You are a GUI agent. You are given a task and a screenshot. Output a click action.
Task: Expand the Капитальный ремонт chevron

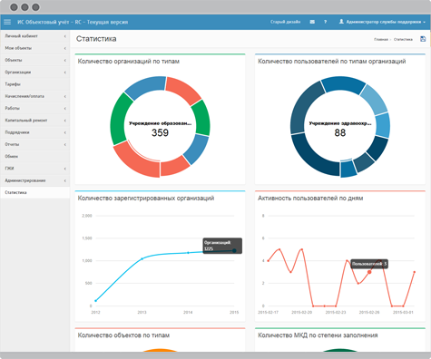point(65,121)
